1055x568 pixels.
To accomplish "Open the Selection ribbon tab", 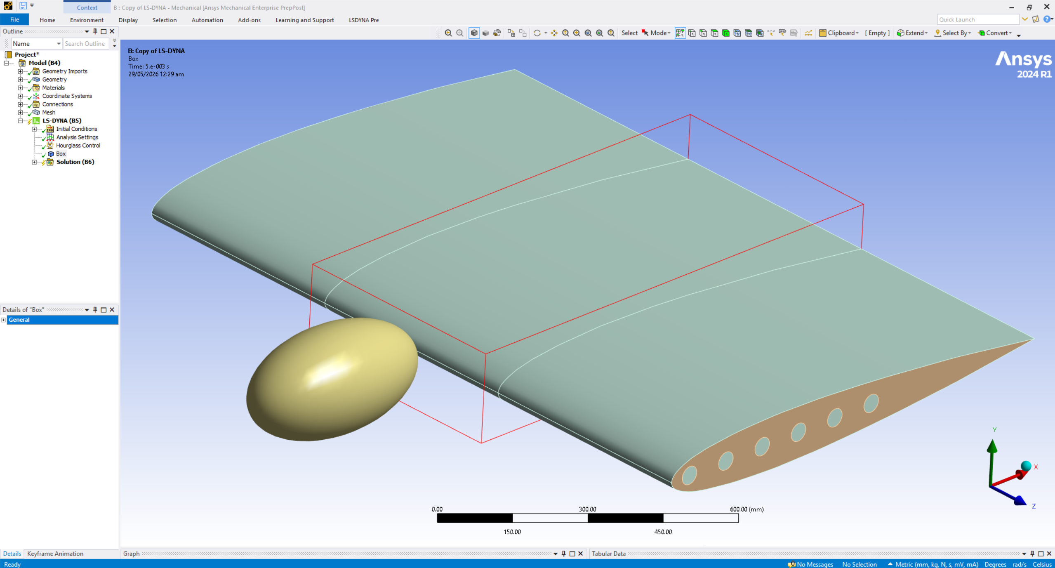I will click(x=165, y=20).
